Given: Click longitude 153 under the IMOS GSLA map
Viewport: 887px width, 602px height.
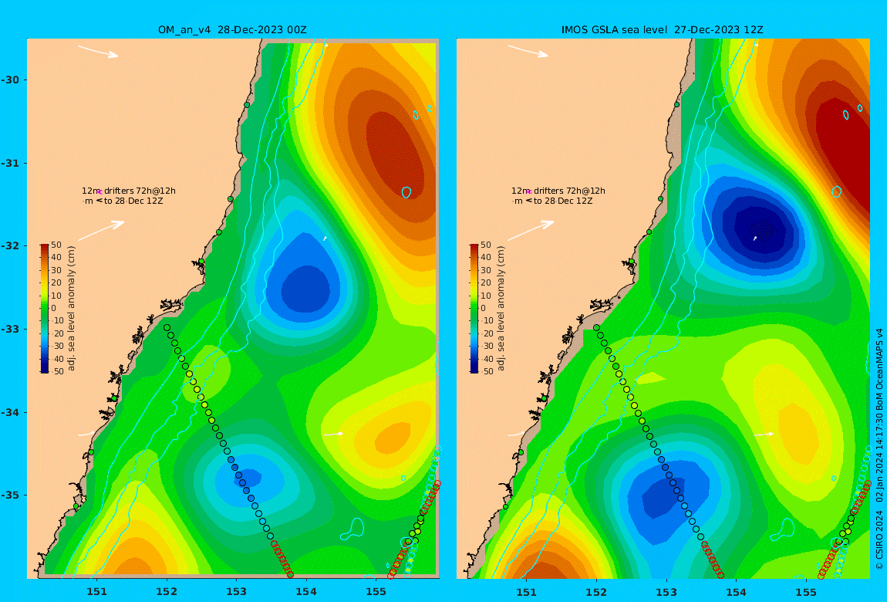Looking at the screenshot, I should click(666, 592).
